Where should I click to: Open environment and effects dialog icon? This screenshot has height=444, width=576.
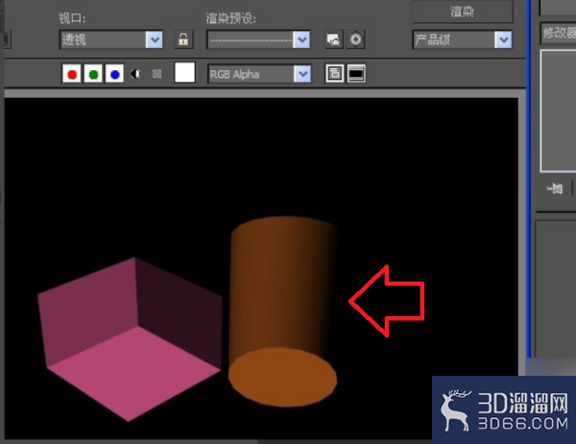coord(355,39)
